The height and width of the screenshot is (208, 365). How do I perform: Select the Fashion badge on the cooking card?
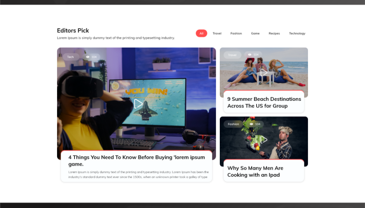pos(233,124)
